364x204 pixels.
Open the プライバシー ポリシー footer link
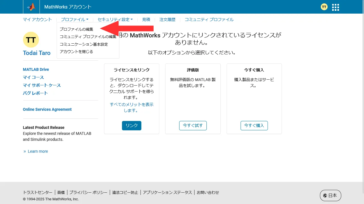pos(88,192)
